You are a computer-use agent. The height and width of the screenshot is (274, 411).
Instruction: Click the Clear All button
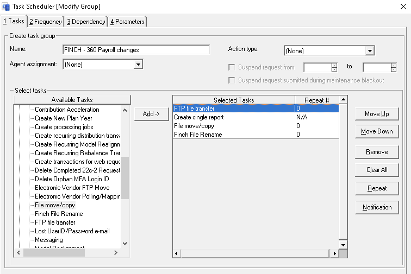(377, 170)
